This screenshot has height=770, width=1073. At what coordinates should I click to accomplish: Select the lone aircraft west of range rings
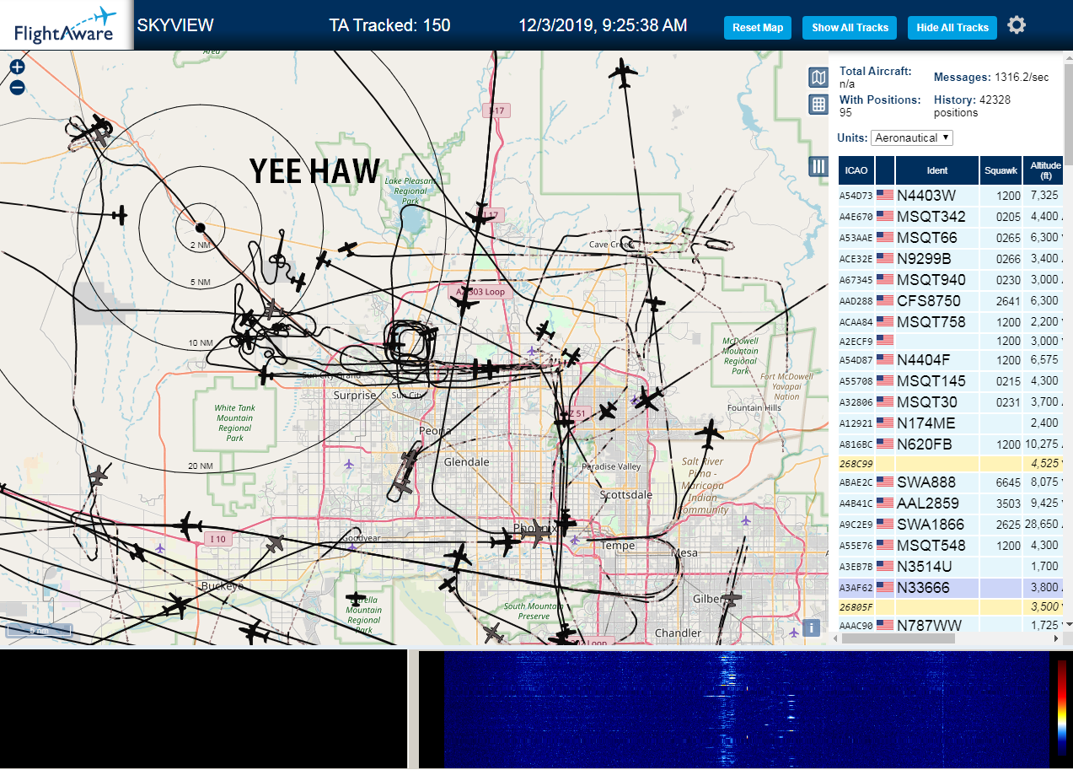coord(120,215)
